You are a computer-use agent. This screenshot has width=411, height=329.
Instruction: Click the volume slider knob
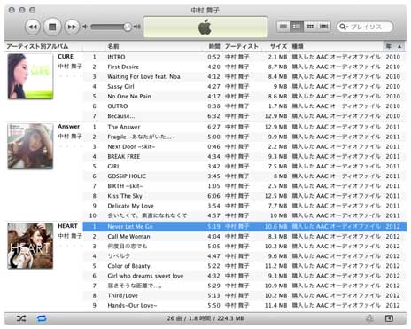pos(128,27)
